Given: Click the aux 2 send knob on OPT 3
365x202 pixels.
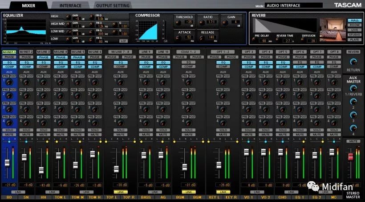Looking at the screenshot, I should pos(248,95).
